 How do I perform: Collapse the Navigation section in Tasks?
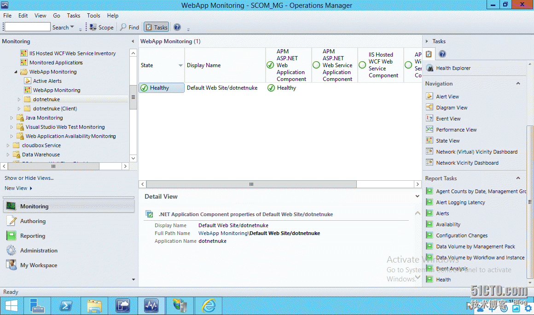pyautogui.click(x=518, y=83)
